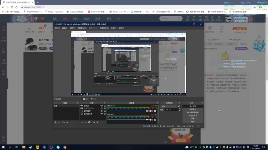
Task: Remove selected source with minus icon
Action: 86,122
